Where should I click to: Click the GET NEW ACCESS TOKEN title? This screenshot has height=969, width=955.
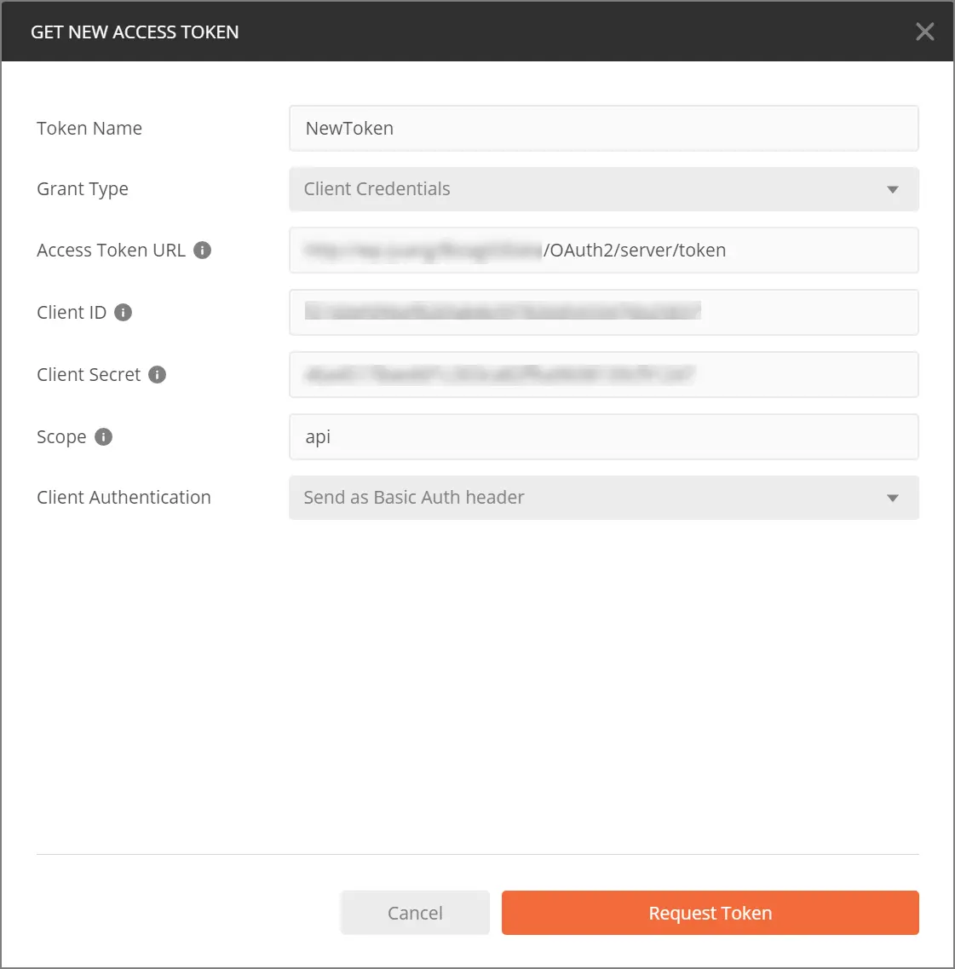(x=135, y=32)
